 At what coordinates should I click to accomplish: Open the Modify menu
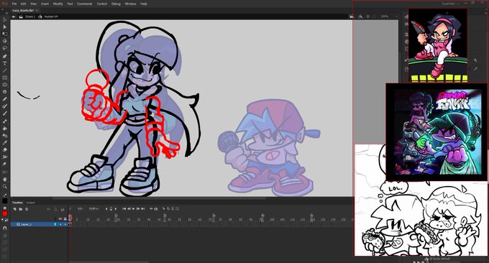point(58,4)
